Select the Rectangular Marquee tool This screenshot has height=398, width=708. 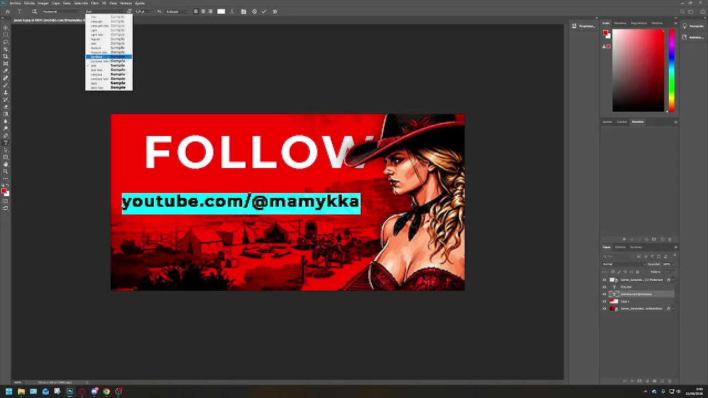pyautogui.click(x=6, y=35)
